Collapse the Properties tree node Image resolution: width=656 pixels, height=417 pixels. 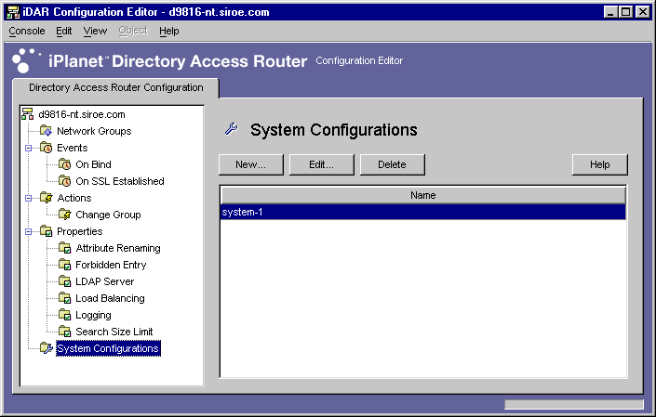(29, 231)
